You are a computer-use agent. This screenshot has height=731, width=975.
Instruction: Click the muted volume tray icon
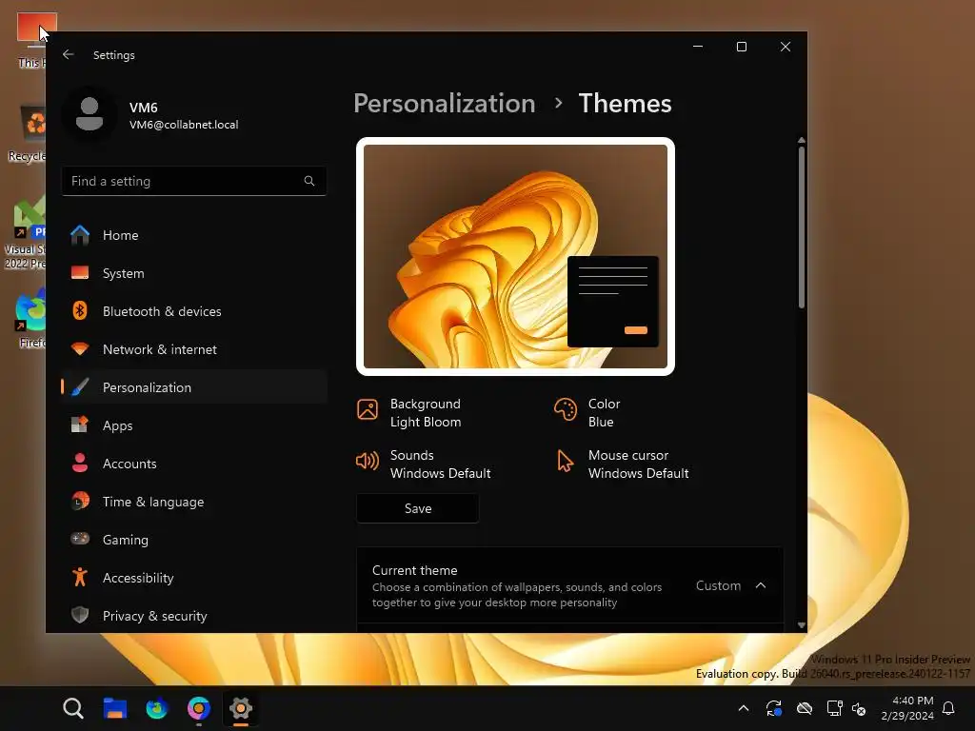(x=860, y=708)
